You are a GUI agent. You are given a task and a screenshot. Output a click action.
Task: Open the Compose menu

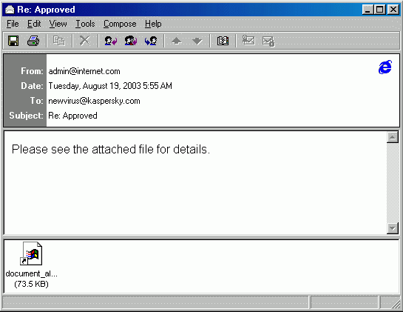pyautogui.click(x=120, y=24)
